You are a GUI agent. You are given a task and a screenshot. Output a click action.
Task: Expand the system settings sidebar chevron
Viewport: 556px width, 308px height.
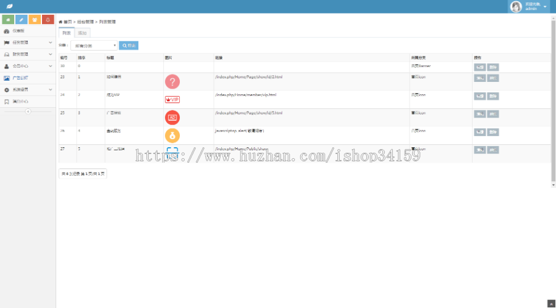51,90
